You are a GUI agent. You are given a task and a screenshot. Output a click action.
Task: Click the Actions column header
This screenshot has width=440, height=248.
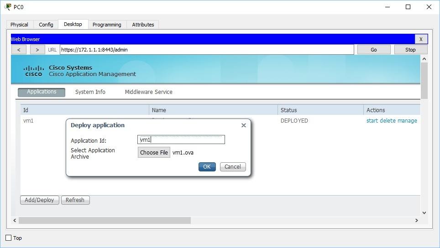(392, 110)
